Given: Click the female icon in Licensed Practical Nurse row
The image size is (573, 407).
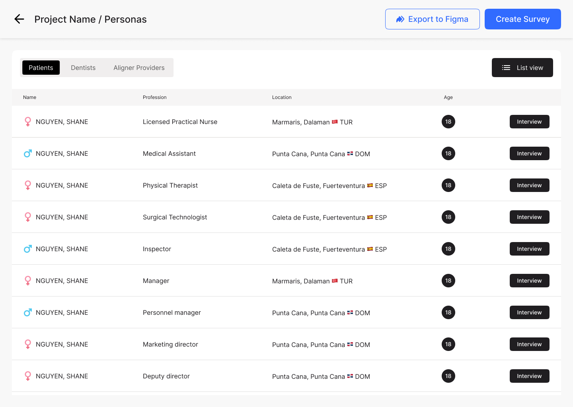Looking at the screenshot, I should click(x=28, y=122).
